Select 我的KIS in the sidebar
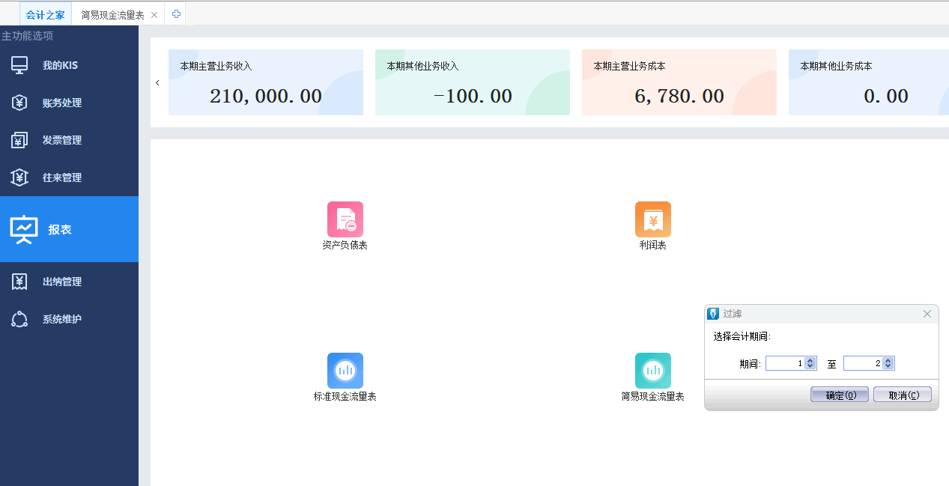Image resolution: width=949 pixels, height=486 pixels. click(x=60, y=65)
